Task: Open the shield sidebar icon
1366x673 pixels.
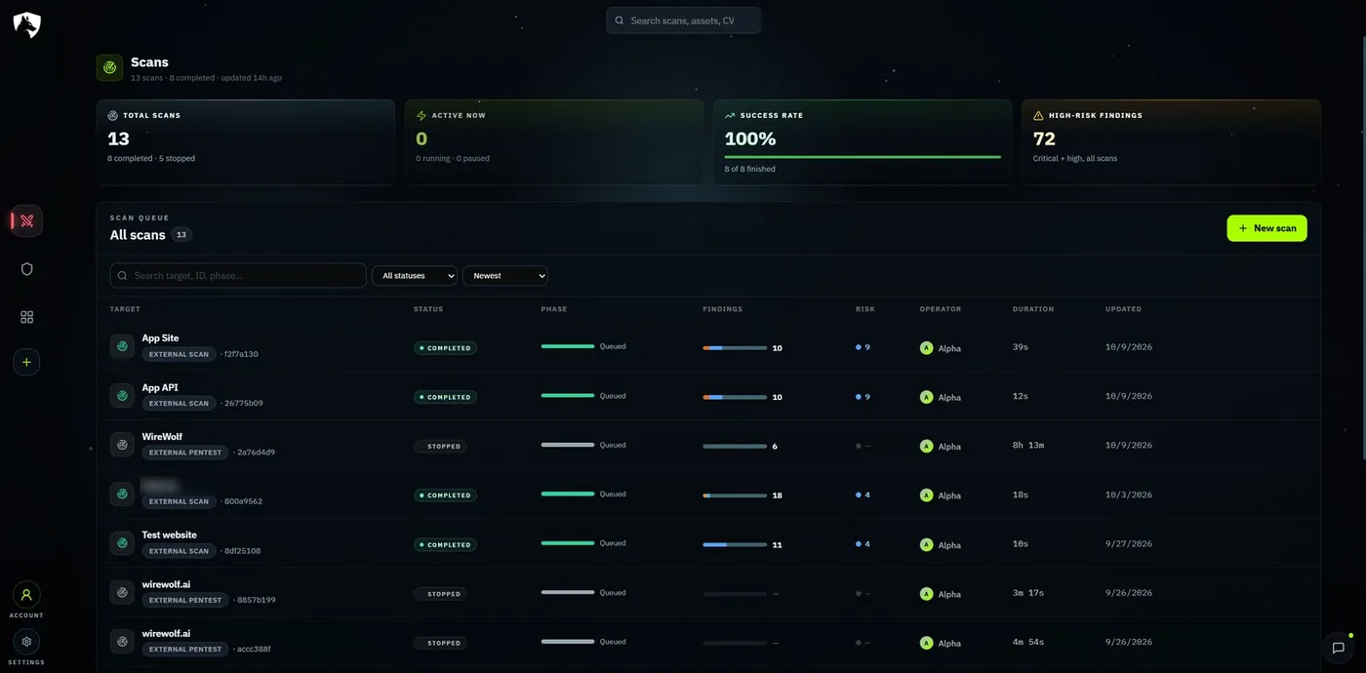Action: click(27, 269)
